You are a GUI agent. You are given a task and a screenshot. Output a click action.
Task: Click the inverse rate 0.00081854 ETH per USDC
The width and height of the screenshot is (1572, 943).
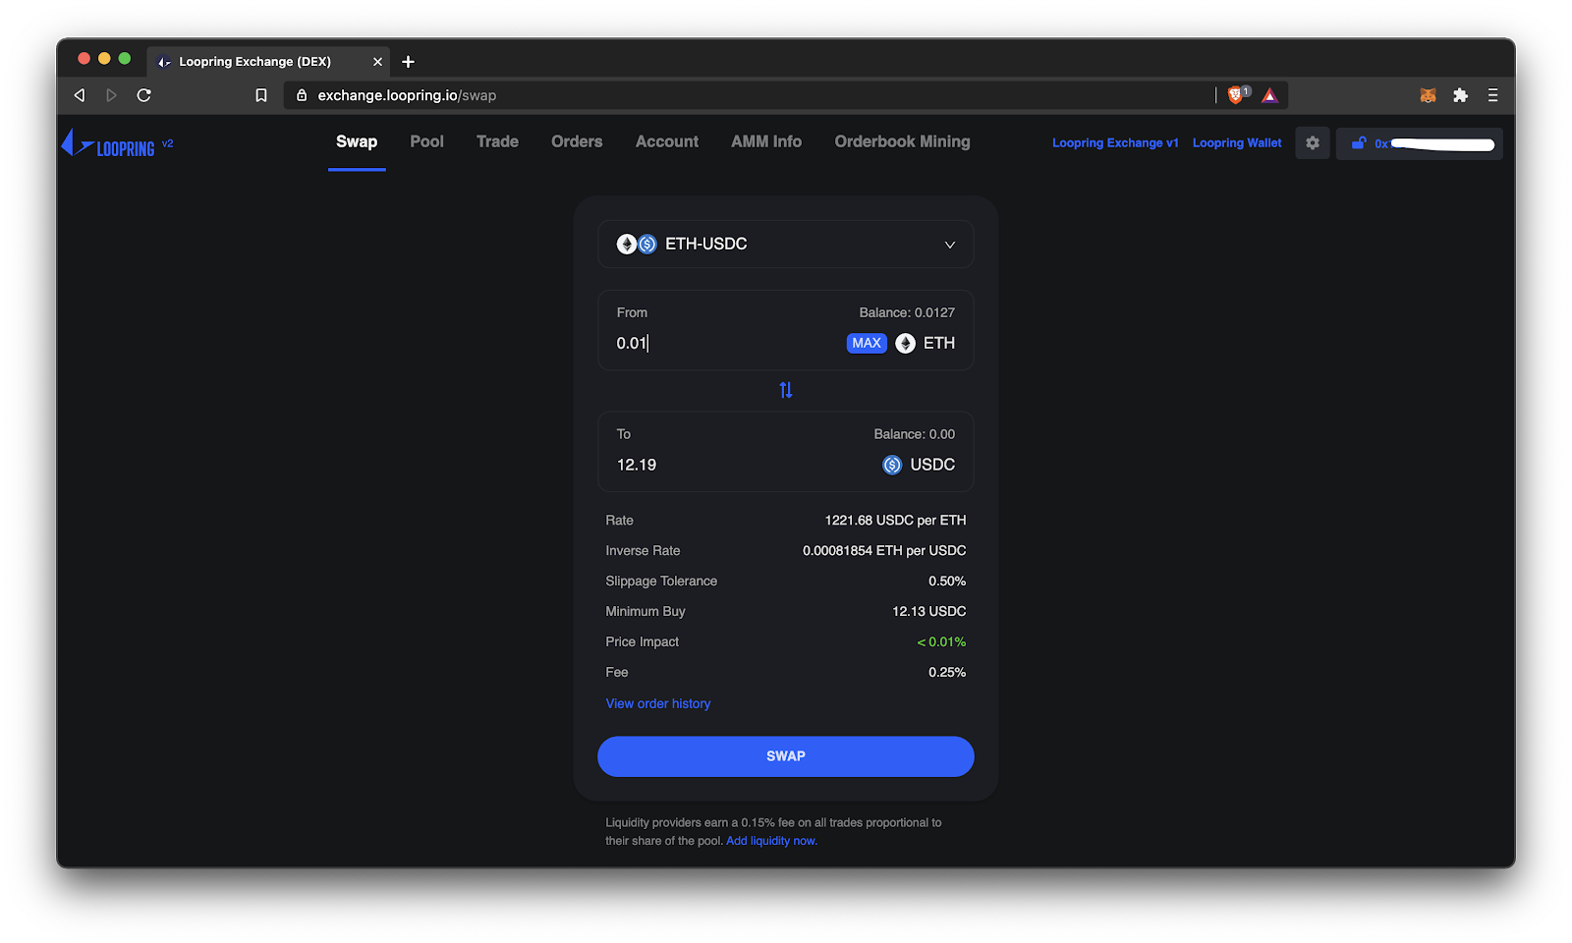pos(884,551)
